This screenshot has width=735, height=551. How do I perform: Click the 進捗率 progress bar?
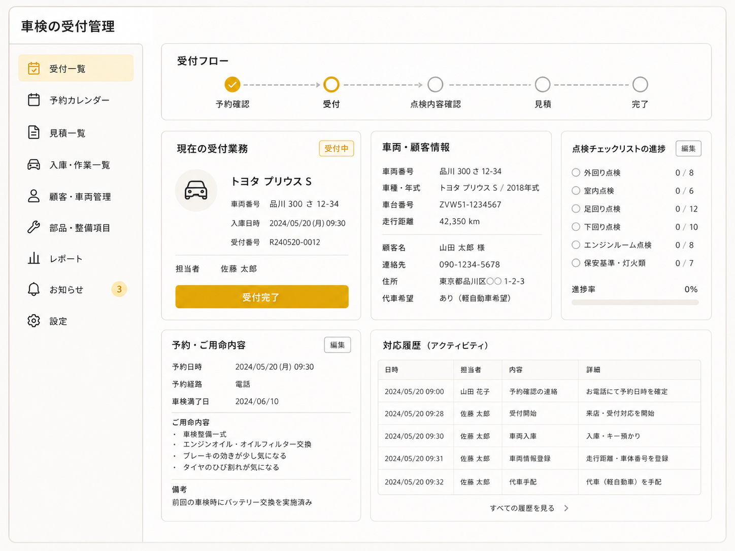click(635, 302)
